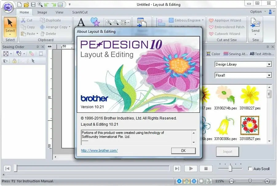Click the Sewing Order frame view icon
This screenshot has width=277, height=186.
tap(6, 54)
